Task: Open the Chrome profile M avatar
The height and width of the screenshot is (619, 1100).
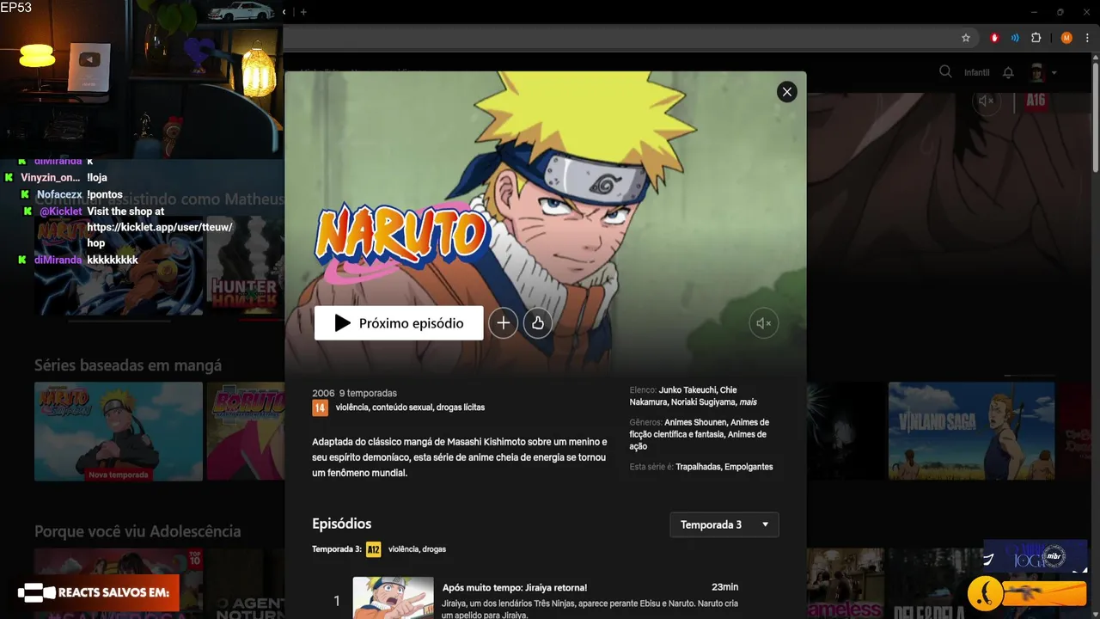Action: (x=1066, y=38)
